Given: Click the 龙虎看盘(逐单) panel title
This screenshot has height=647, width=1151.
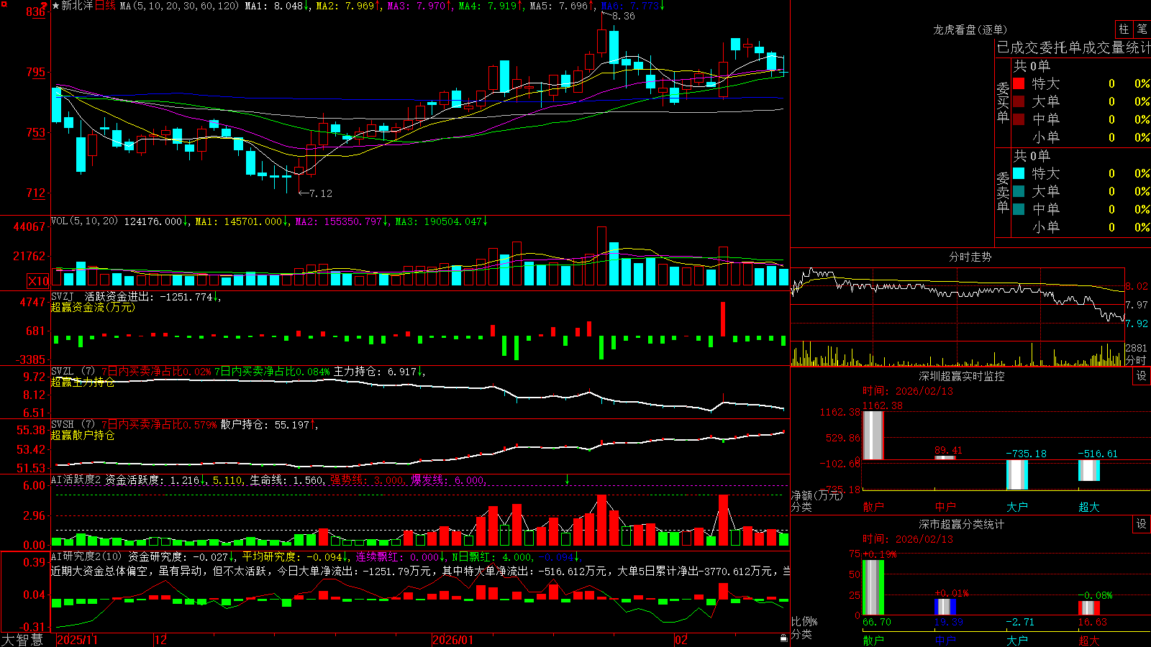Looking at the screenshot, I should pos(970,29).
